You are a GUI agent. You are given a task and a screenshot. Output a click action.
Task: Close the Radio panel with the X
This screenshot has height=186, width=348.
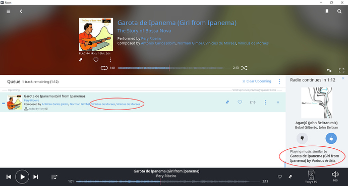(343, 78)
